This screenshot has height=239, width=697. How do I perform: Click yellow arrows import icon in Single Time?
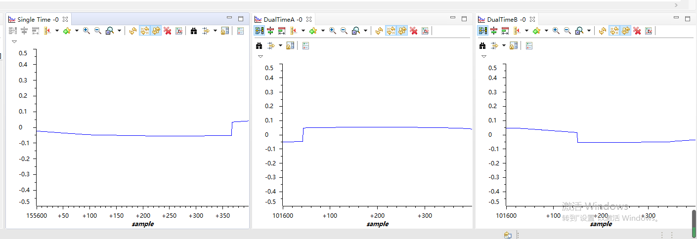[x=206, y=31]
